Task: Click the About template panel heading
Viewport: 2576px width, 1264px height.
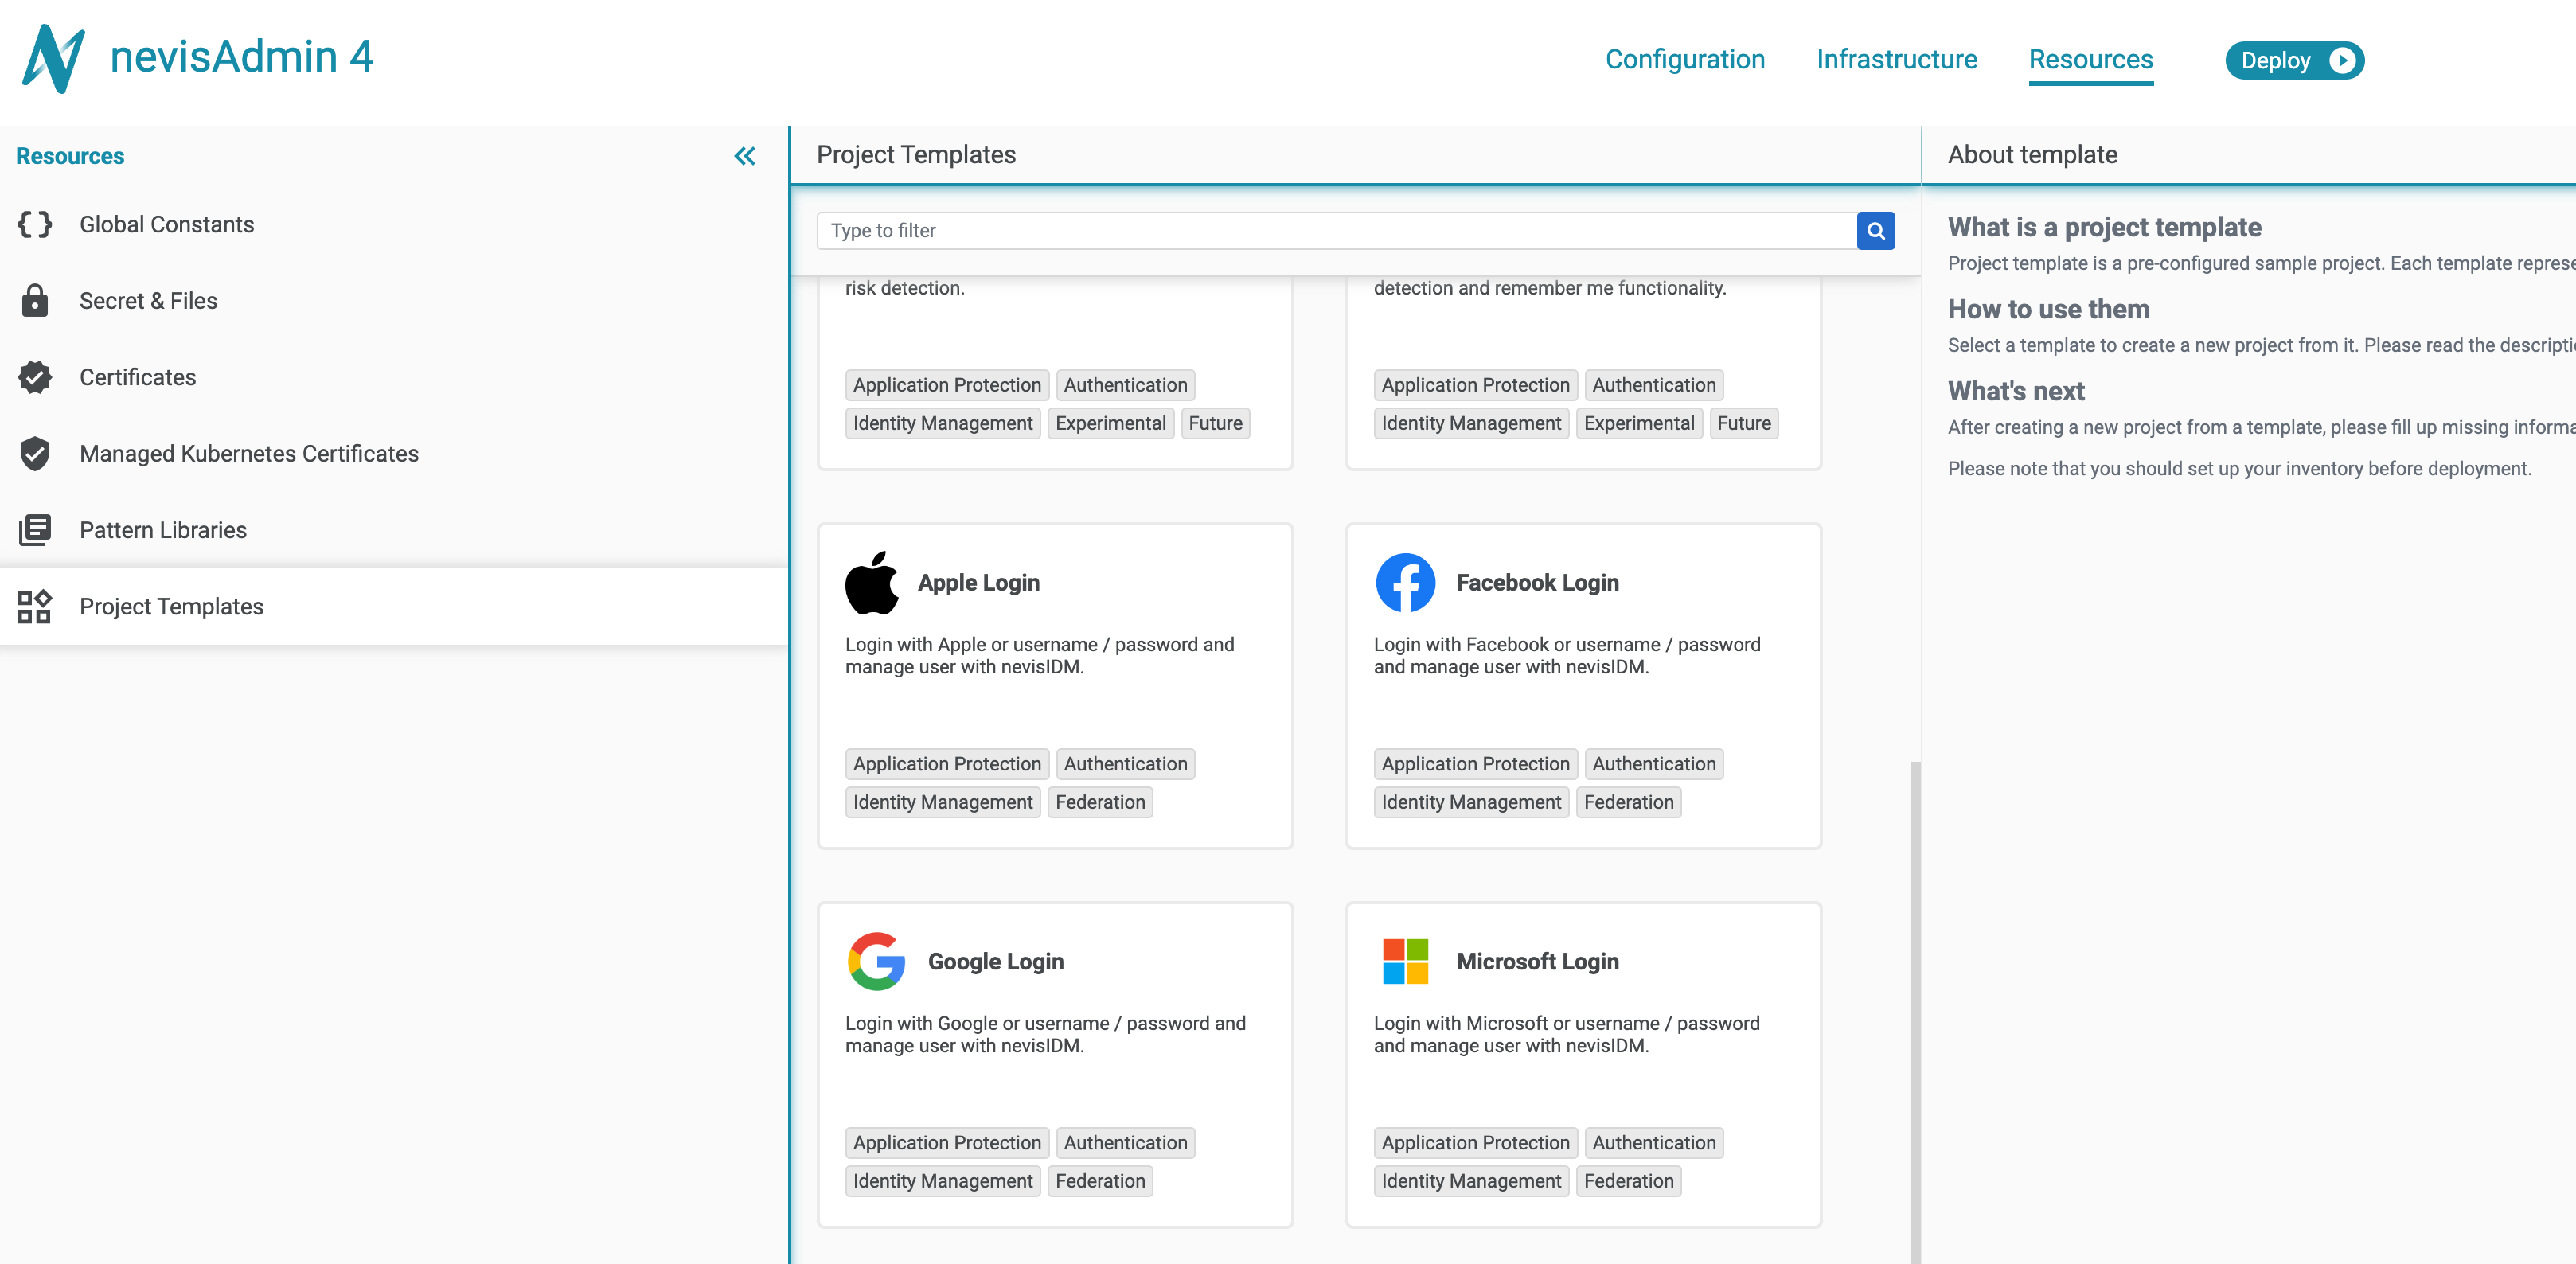Action: pos(2032,155)
